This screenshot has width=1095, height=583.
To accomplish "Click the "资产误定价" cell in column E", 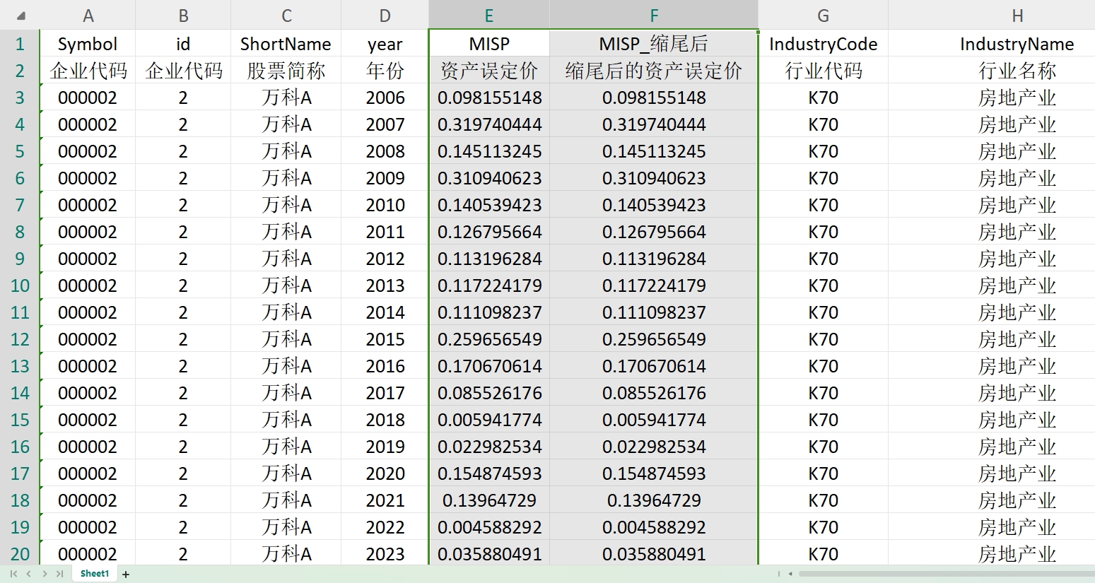I will (489, 71).
